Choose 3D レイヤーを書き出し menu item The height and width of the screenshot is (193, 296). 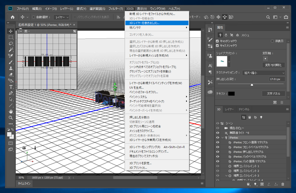pos(157,23)
